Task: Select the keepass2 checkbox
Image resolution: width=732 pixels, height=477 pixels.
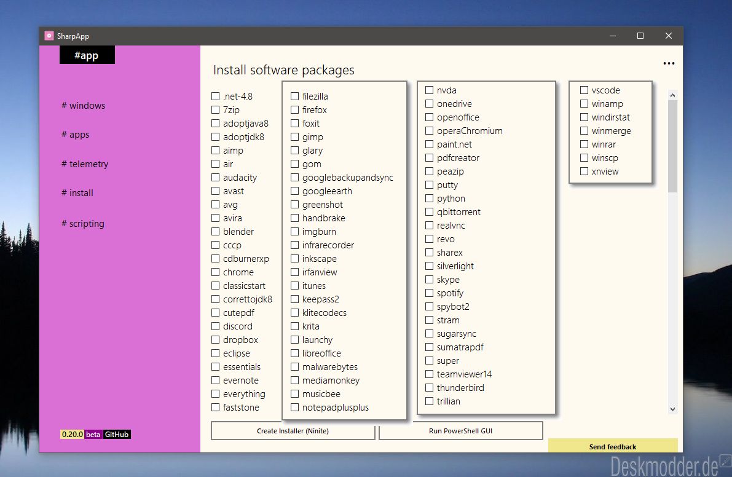Action: coord(294,299)
